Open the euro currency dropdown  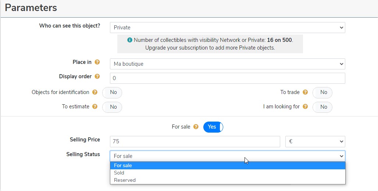(315, 142)
